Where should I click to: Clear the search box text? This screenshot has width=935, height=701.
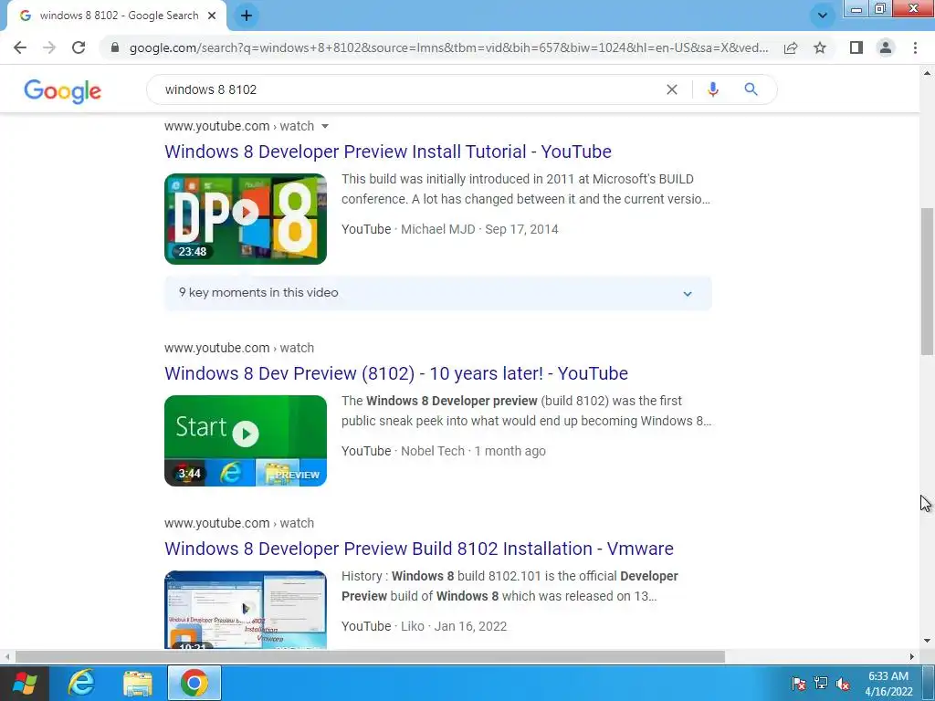coord(672,89)
